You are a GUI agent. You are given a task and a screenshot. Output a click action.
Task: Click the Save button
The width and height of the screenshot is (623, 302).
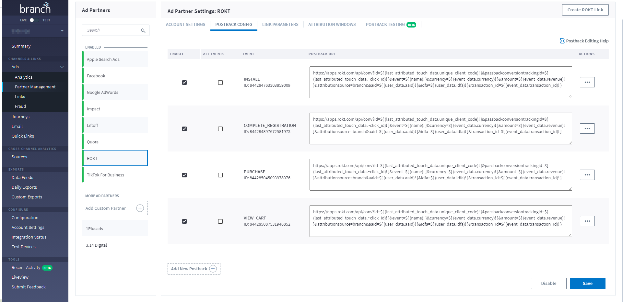tap(587, 283)
